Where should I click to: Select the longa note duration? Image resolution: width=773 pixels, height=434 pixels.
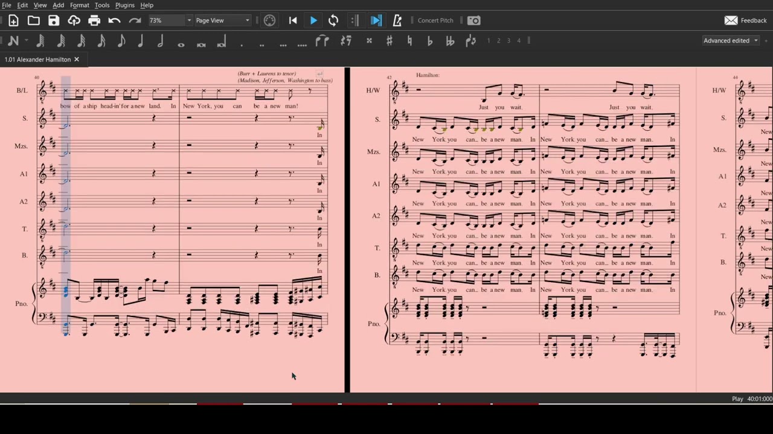coord(221,41)
